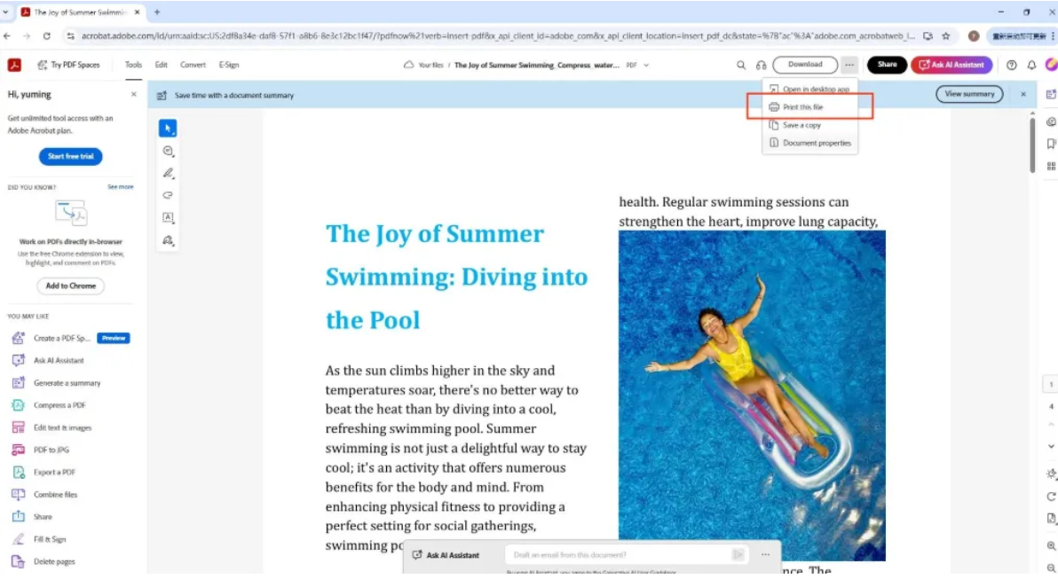Choose the add comment tool
The width and height of the screenshot is (1058, 579).
(x=168, y=152)
